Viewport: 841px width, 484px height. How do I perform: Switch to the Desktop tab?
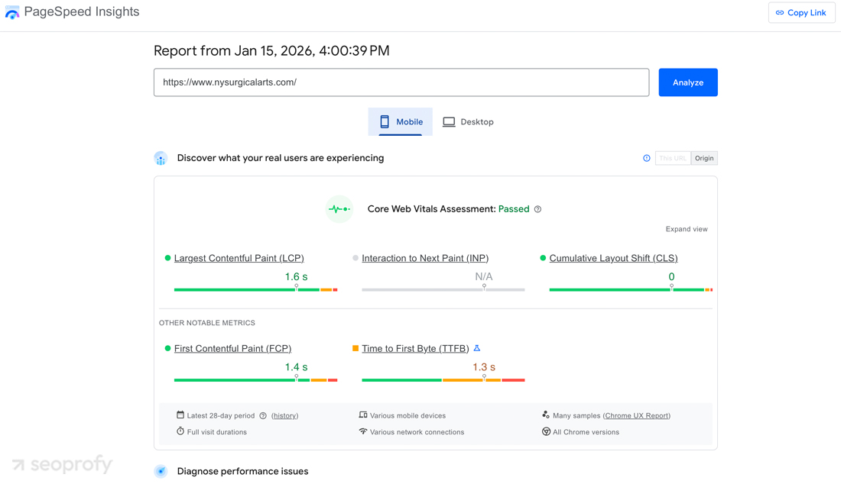click(468, 121)
